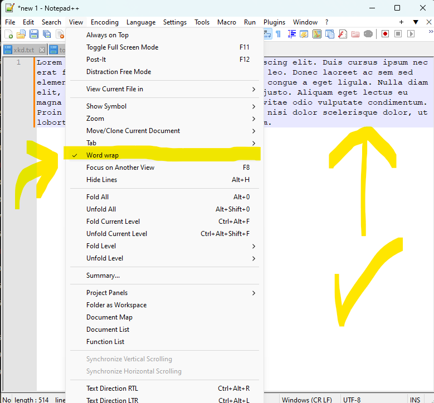Toggle Always on Top in View menu
This screenshot has height=403, width=434.
108,35
